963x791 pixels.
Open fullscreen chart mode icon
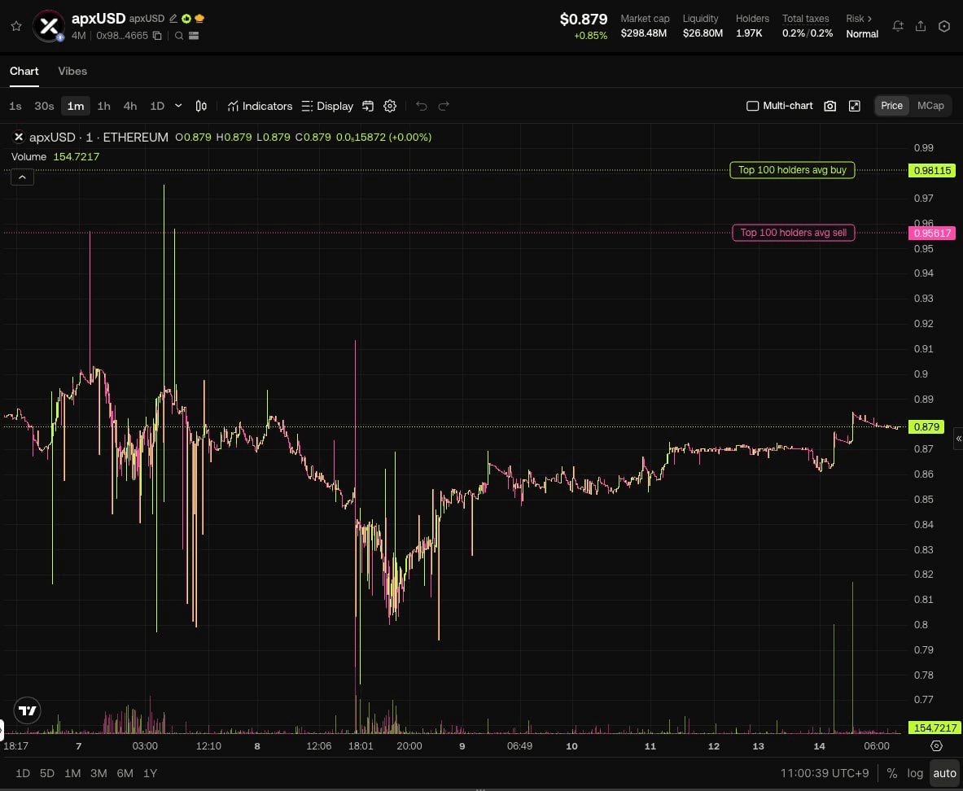[854, 106]
